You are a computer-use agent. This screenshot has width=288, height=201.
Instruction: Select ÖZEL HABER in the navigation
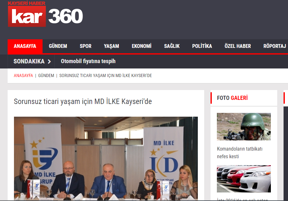238,46
